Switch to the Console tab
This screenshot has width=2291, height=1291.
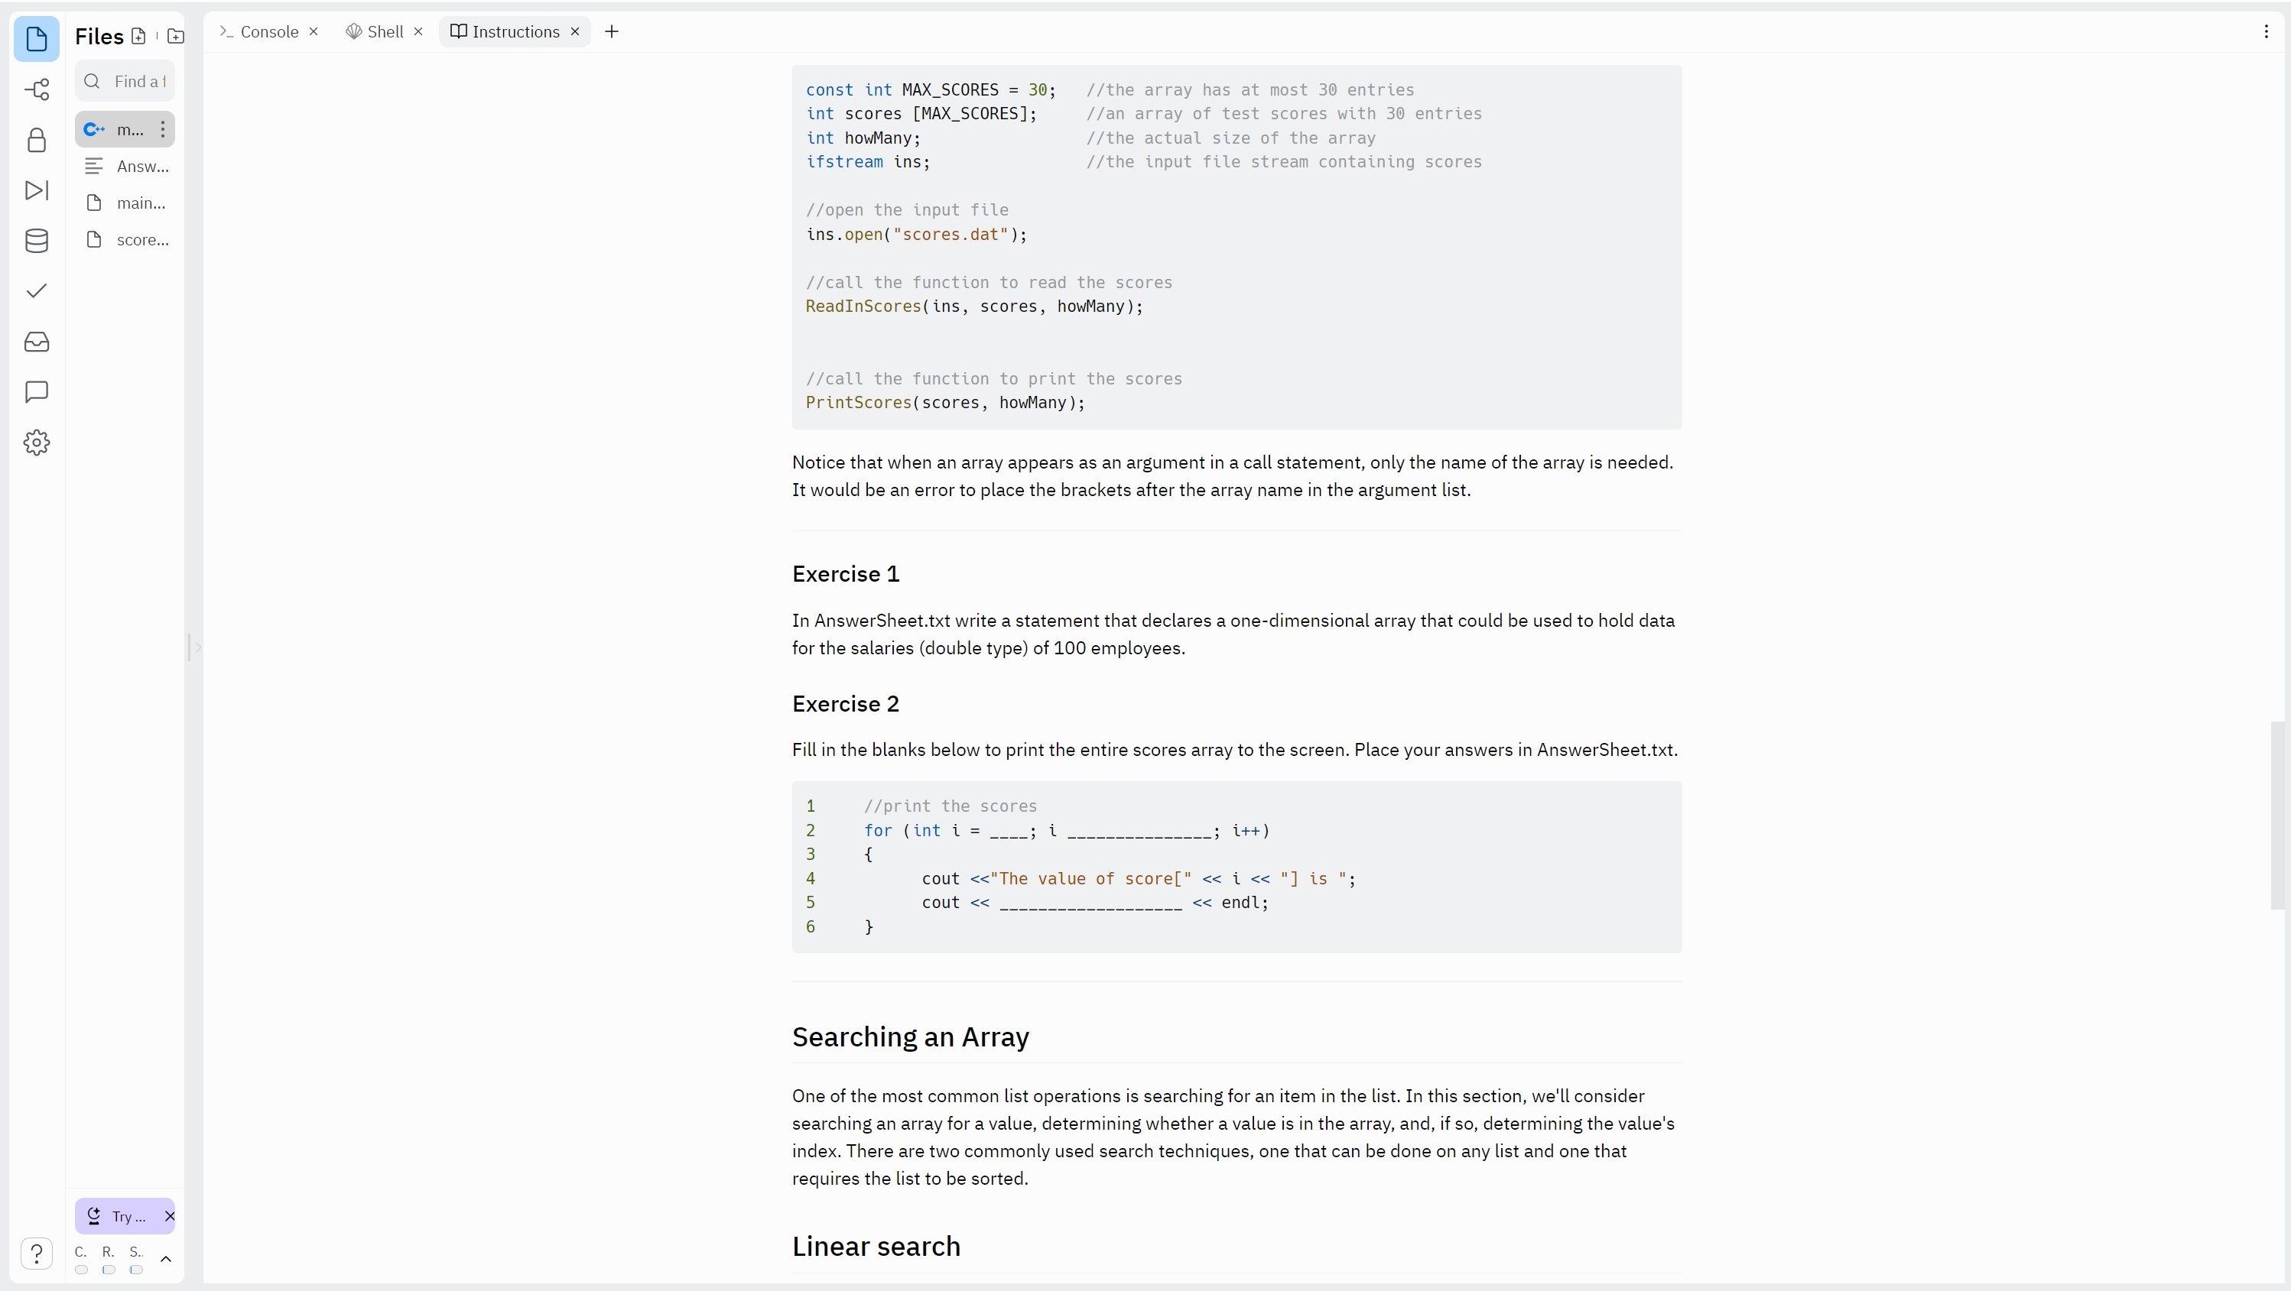[x=269, y=31]
